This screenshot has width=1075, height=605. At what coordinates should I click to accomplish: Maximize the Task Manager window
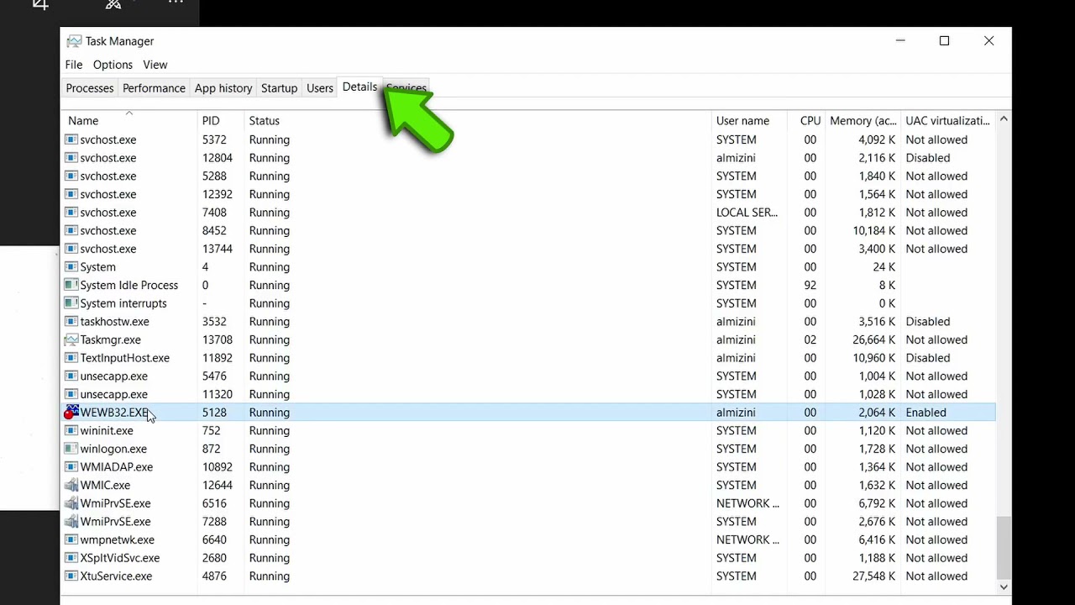point(944,41)
